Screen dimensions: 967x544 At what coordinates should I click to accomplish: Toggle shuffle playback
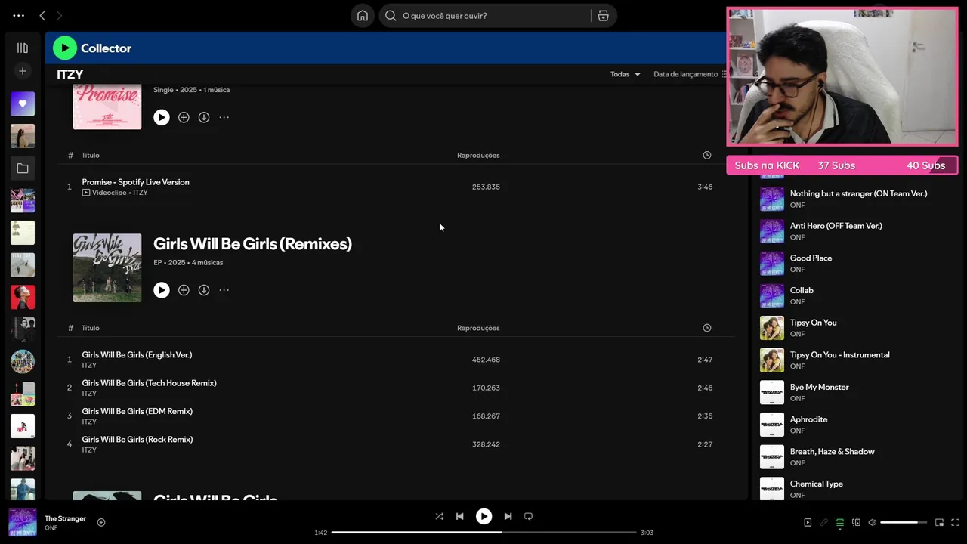click(440, 516)
